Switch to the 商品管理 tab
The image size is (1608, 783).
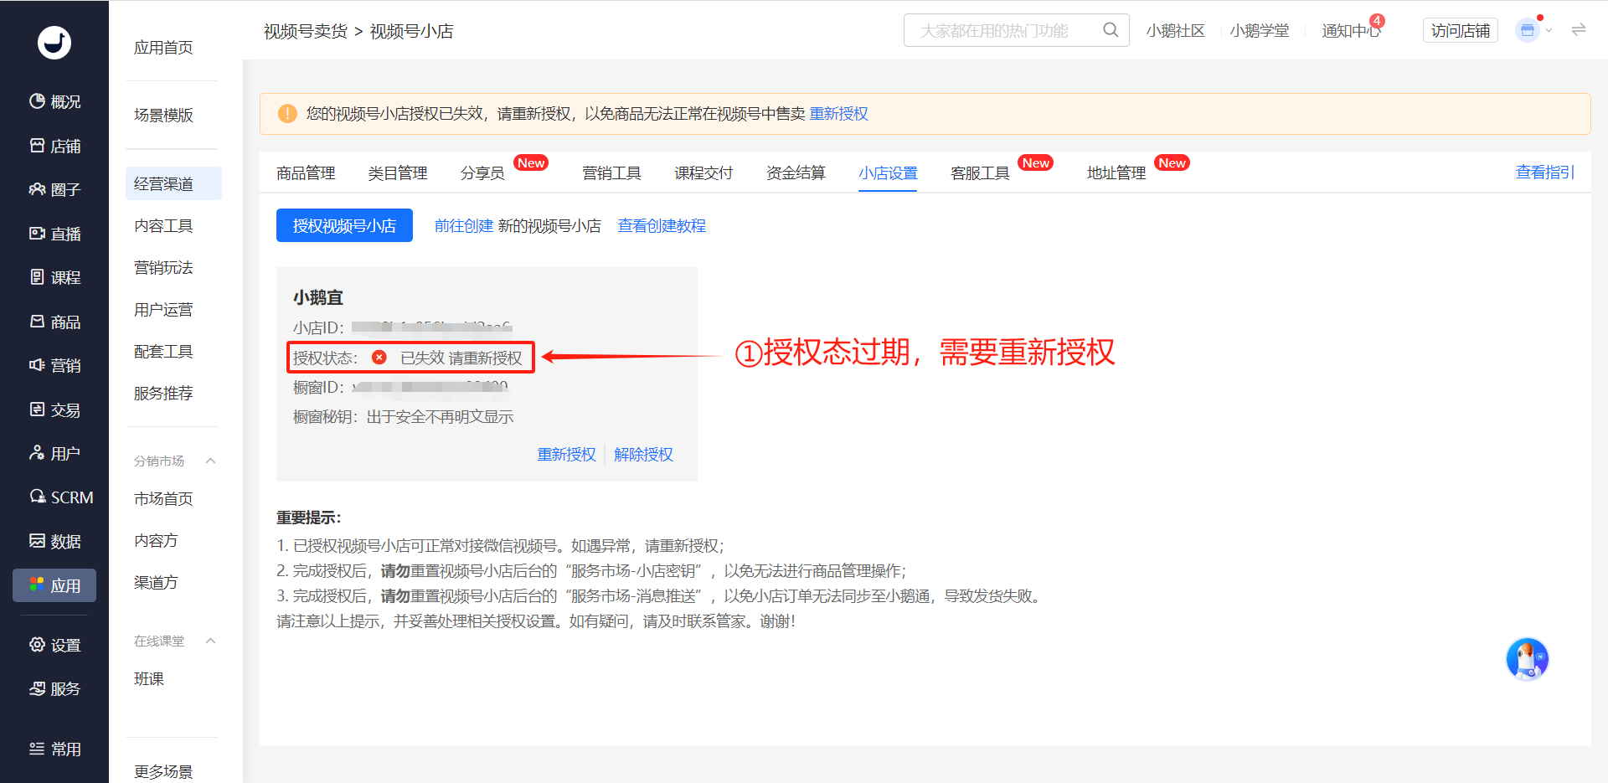(306, 173)
